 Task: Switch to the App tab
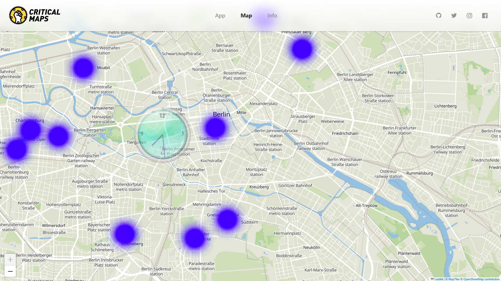point(220,16)
